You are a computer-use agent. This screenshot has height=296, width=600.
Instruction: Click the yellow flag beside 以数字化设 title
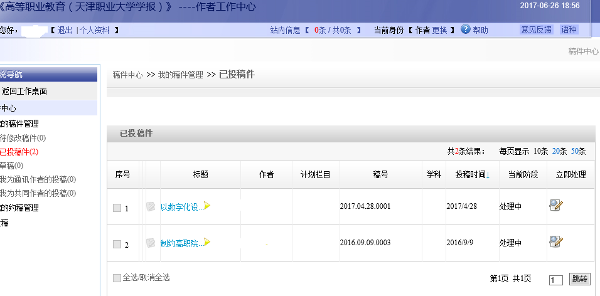tap(207, 206)
